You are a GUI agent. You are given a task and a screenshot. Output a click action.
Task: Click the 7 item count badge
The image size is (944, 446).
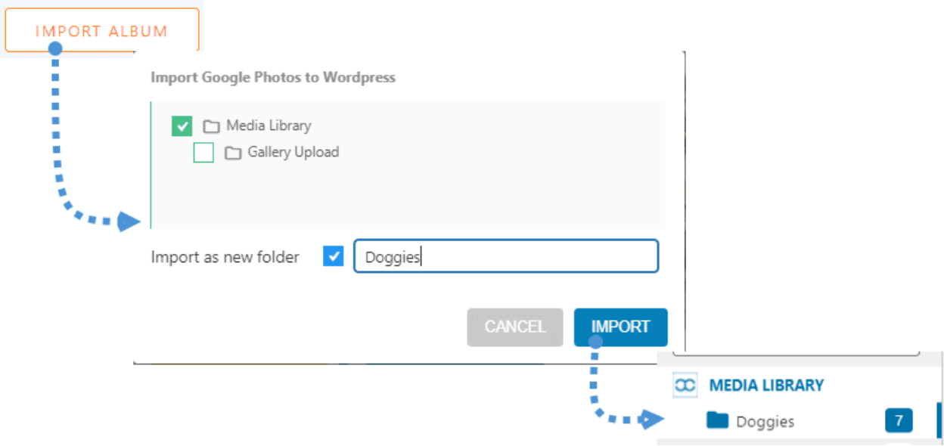899,420
